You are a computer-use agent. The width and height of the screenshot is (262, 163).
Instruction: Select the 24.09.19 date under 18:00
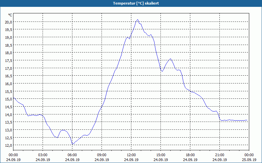pyautogui.click(x=190, y=160)
